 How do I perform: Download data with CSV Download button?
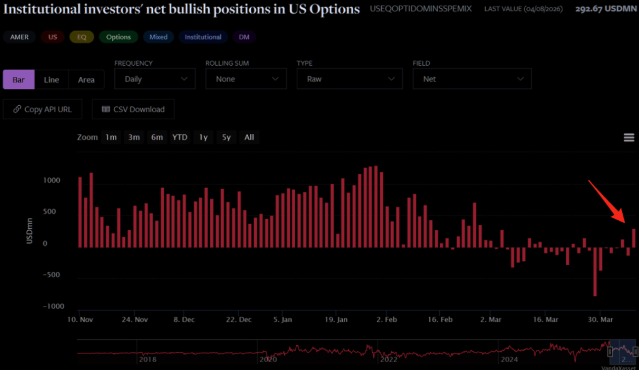[x=133, y=109]
